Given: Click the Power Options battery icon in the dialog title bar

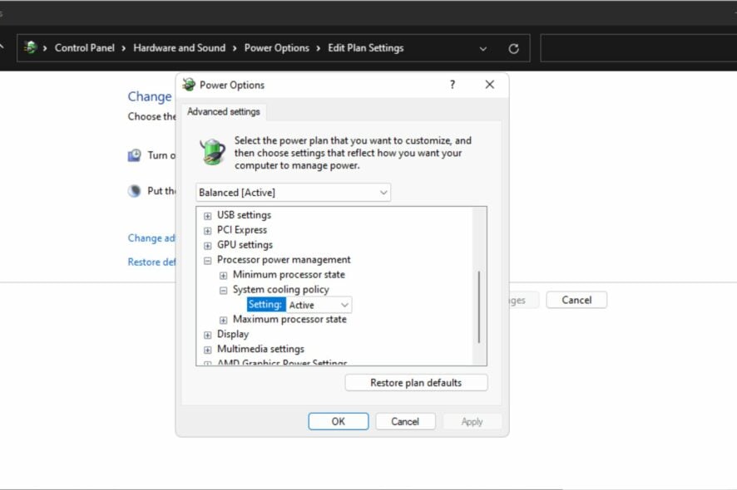Looking at the screenshot, I should (x=189, y=85).
